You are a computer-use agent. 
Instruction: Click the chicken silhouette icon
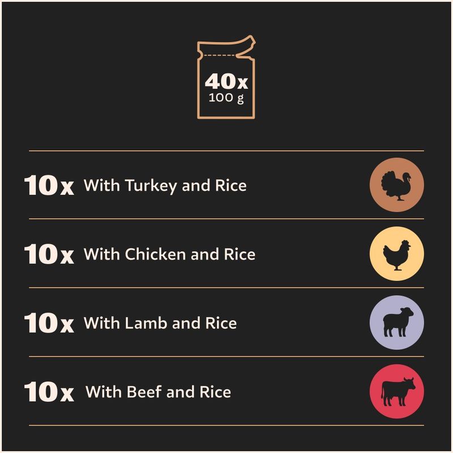pyautogui.click(x=397, y=255)
